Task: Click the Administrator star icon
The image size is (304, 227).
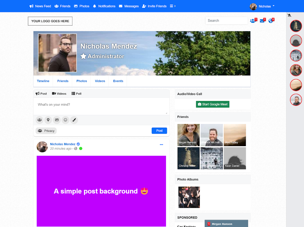Action: [83, 56]
